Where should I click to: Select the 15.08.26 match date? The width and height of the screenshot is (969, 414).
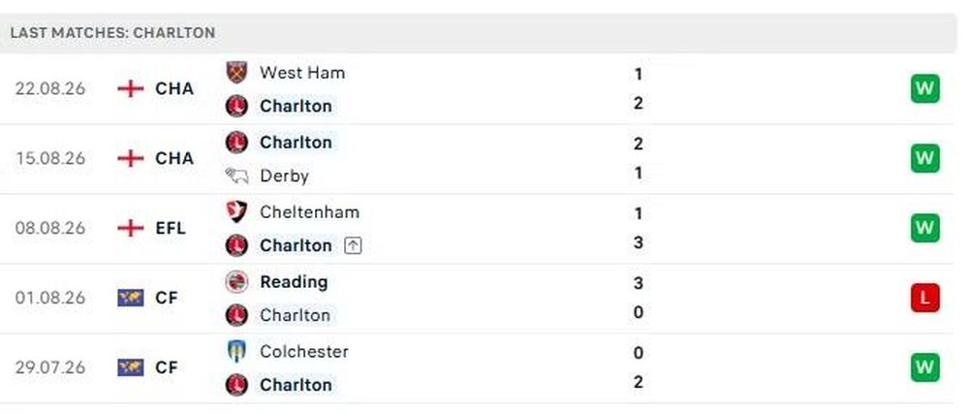point(50,159)
